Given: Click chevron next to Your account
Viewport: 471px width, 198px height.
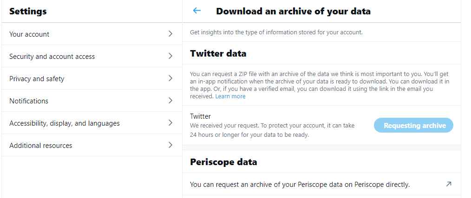Looking at the screenshot, I should tap(170, 34).
